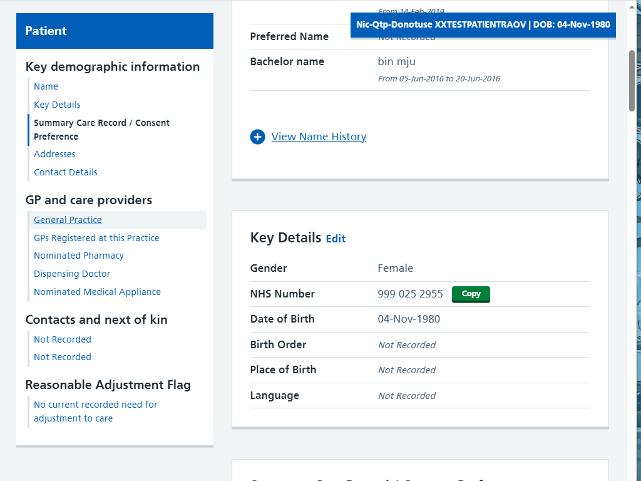Viewport: 641px width, 481px height.
Task: Click the Language label
Action: pyautogui.click(x=275, y=396)
